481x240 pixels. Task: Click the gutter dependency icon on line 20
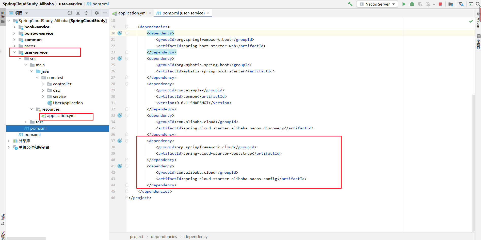(x=120, y=33)
